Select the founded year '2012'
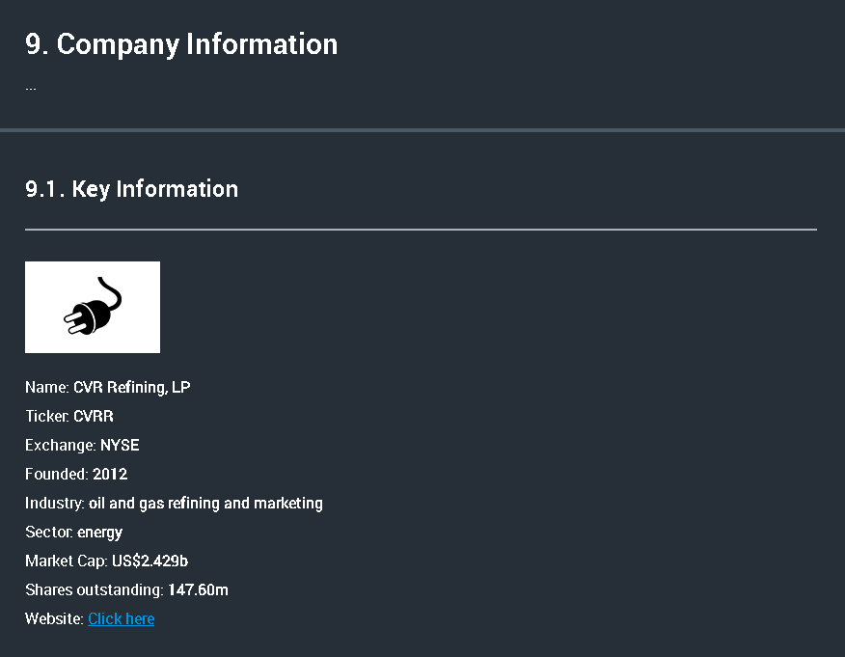The image size is (845, 657). point(110,474)
